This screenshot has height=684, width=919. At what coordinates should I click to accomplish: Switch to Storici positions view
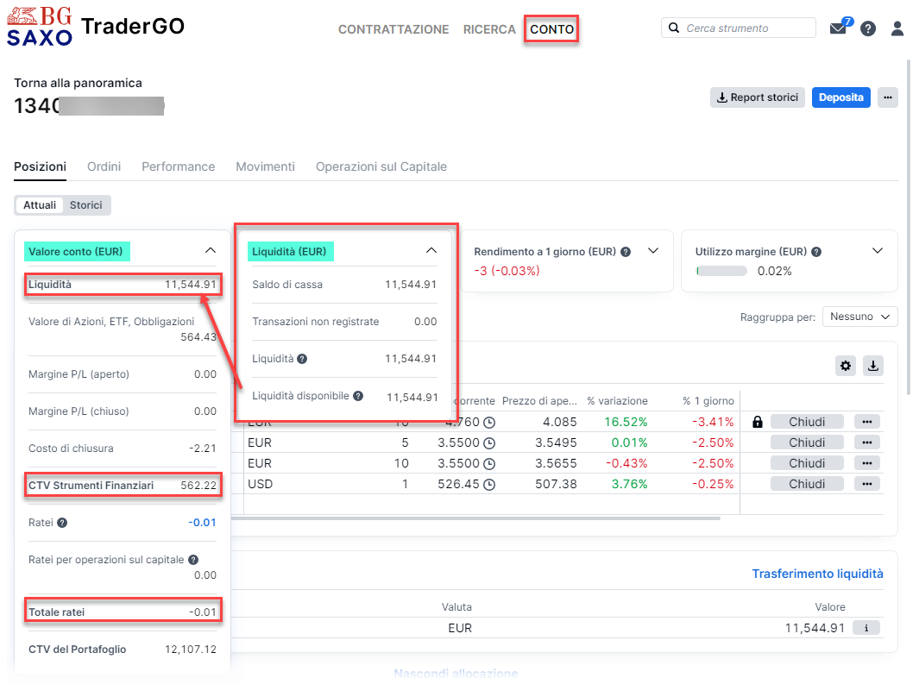85,205
